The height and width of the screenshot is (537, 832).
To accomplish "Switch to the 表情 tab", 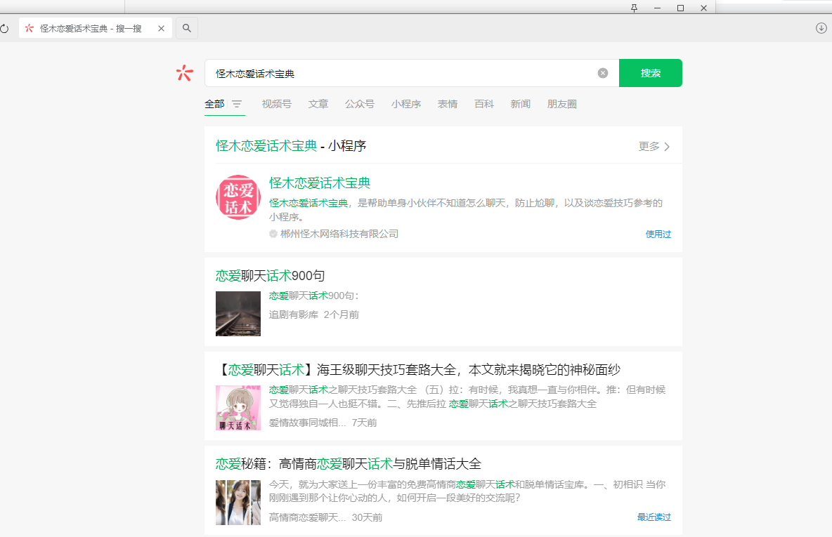I will (448, 104).
